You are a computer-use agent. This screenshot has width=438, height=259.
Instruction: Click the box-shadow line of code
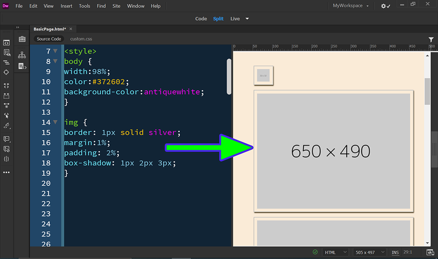120,163
